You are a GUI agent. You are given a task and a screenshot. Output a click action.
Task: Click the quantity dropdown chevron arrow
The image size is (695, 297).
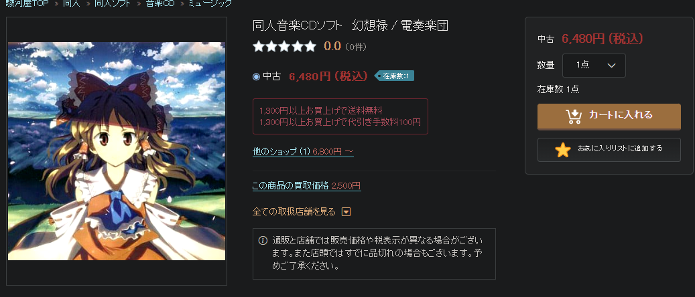pos(612,66)
